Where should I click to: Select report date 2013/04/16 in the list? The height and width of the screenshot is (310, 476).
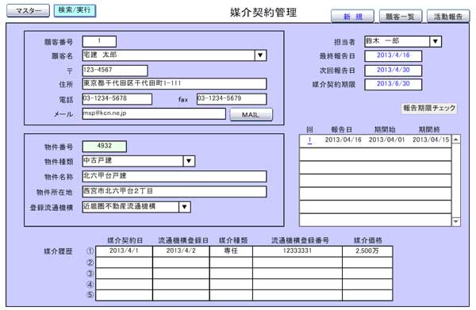point(343,140)
